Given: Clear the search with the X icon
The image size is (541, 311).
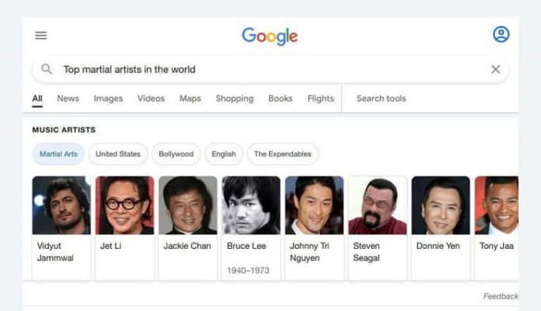Looking at the screenshot, I should 495,69.
